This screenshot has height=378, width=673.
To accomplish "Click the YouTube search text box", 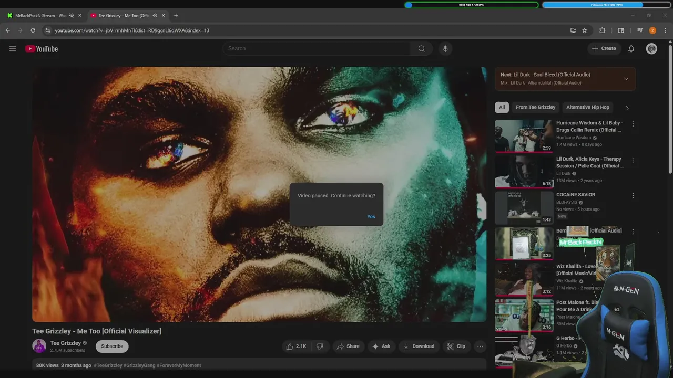I will [x=317, y=48].
